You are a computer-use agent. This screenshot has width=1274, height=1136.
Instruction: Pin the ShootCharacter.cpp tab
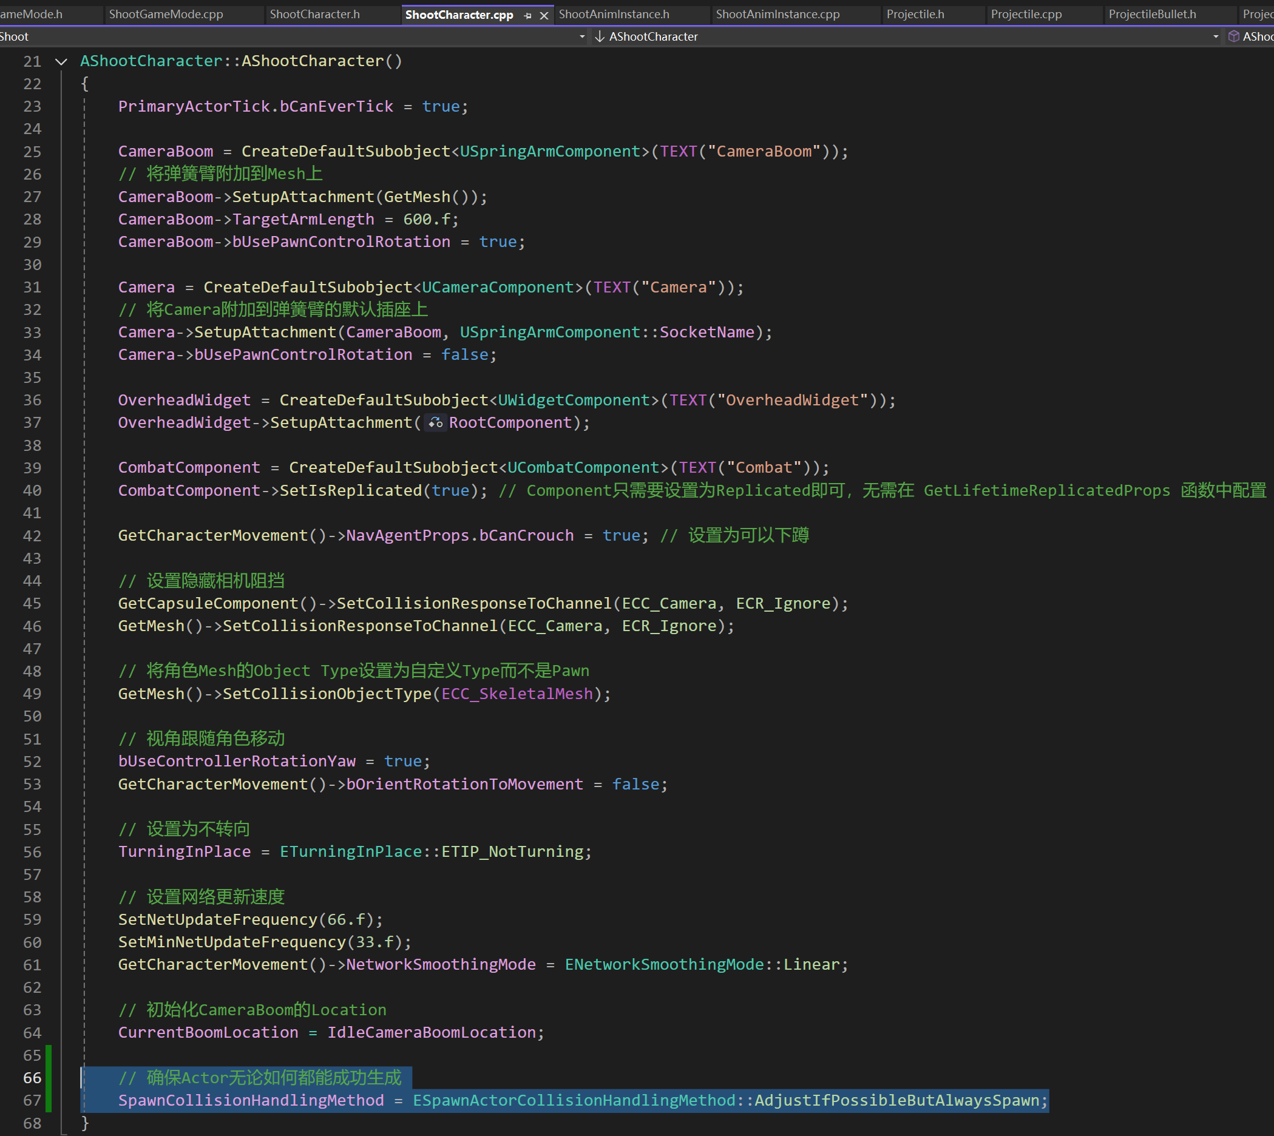(528, 15)
